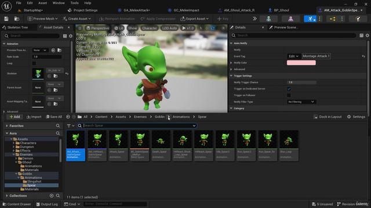Click the Character viewport menu button

150,28
